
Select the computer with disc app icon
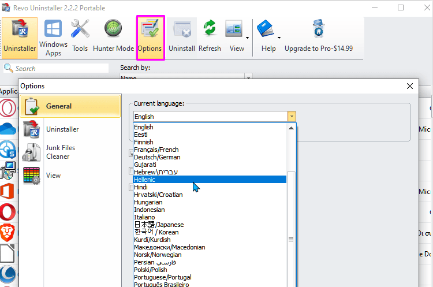(8, 170)
